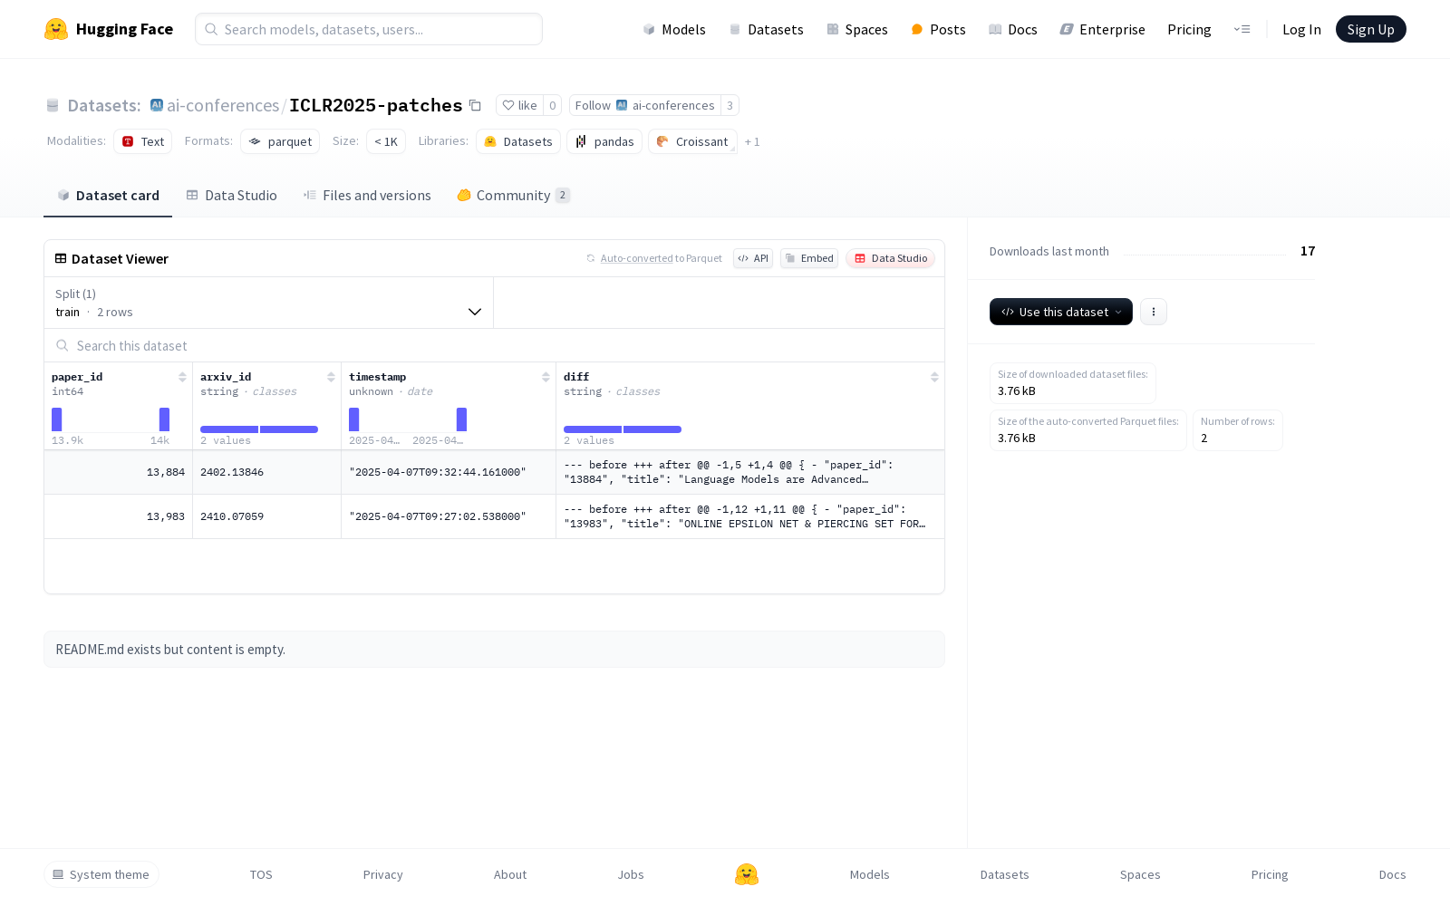1450x906 pixels.
Task: Focus the Search this dataset field
Action: coord(494,345)
